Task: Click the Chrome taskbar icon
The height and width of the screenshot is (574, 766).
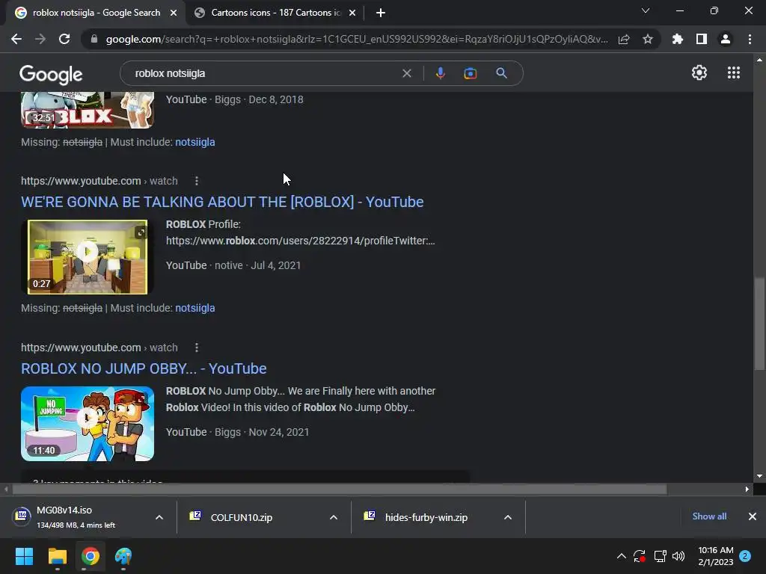Action: (91, 556)
